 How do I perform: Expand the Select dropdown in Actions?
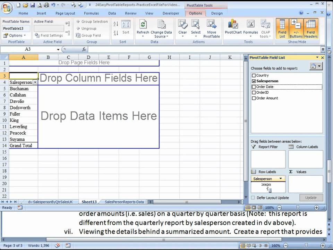[x=196, y=36]
